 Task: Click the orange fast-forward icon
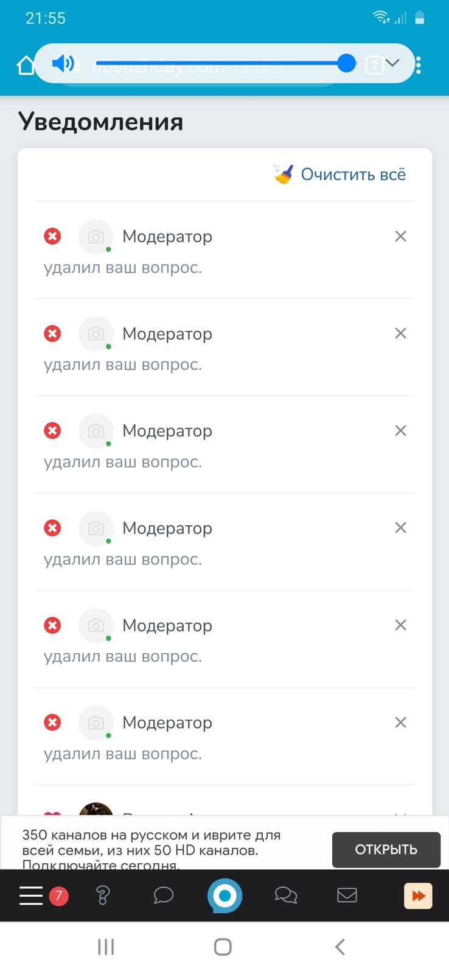[418, 895]
